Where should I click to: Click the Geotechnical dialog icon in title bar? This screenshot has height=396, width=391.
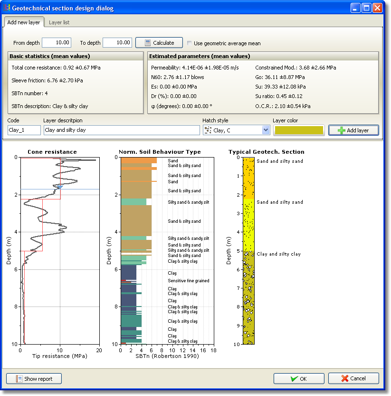click(x=7, y=8)
